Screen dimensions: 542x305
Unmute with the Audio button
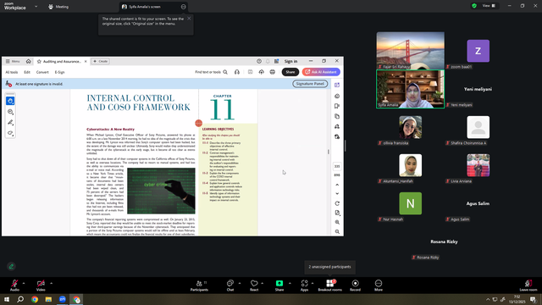point(14,286)
